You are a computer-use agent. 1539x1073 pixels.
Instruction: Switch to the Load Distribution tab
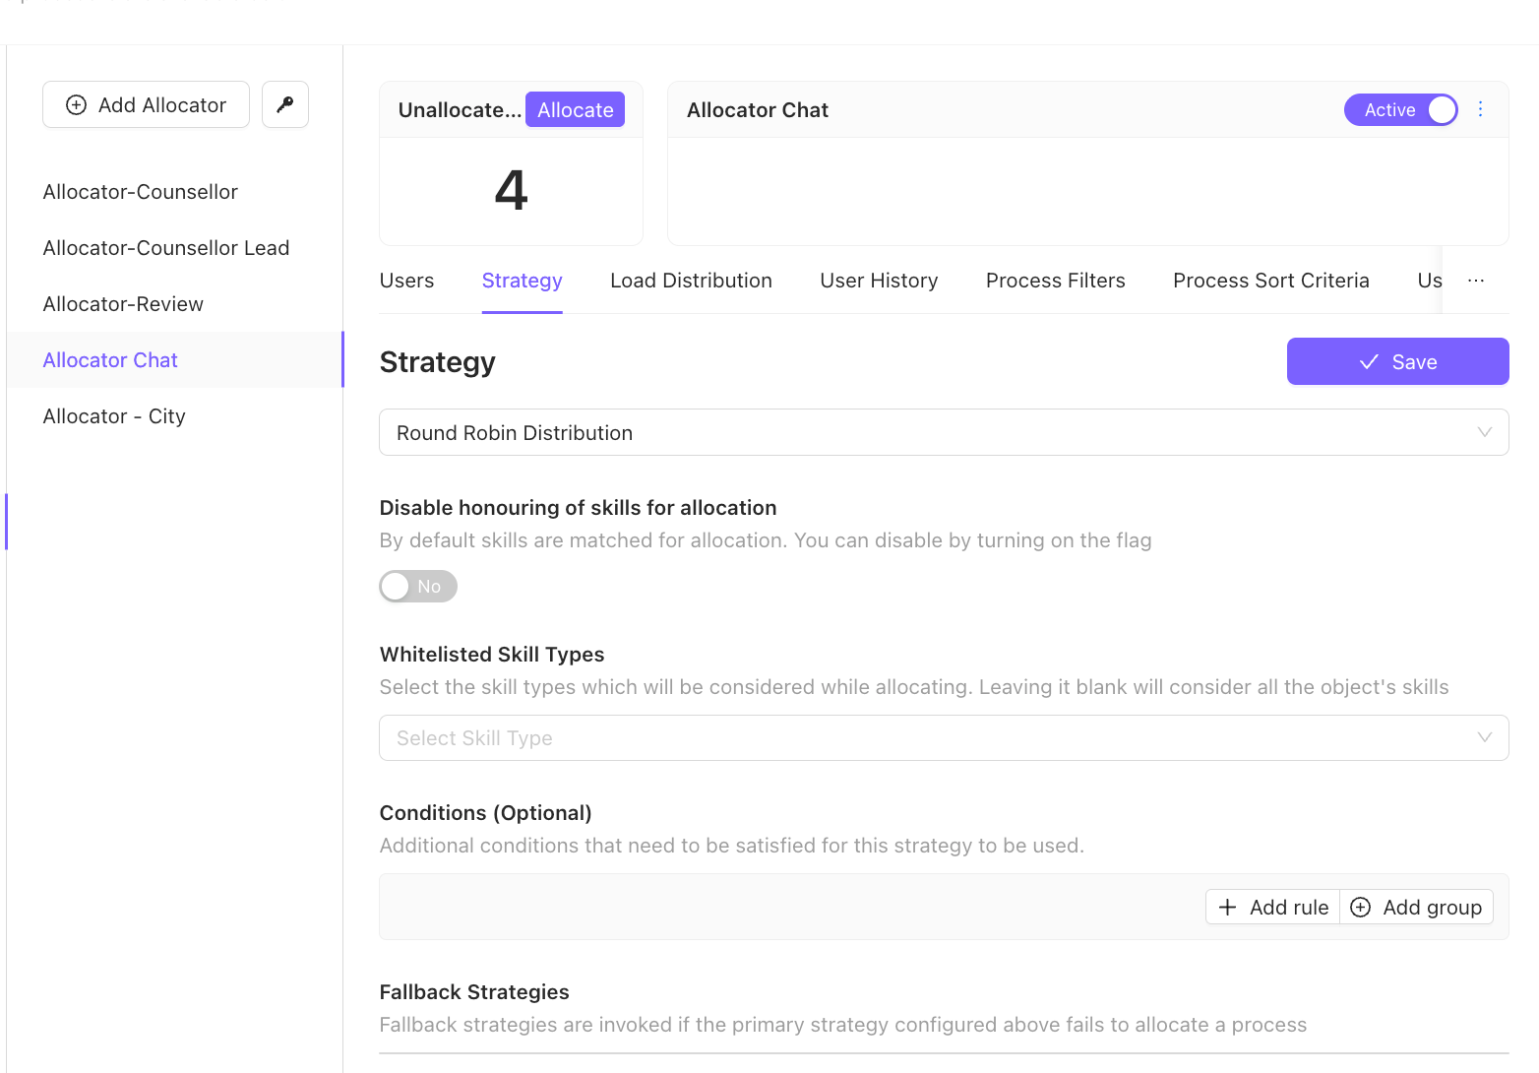pyautogui.click(x=691, y=281)
